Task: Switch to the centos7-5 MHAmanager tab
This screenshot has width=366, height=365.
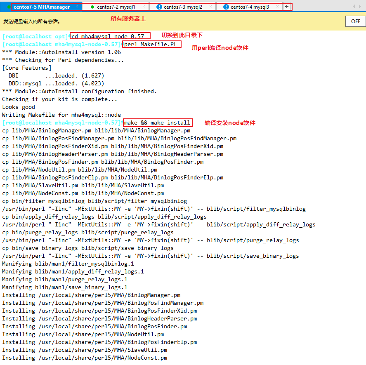Action: pos(42,7)
